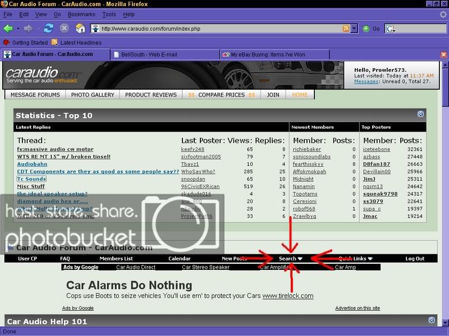Open the Go menu
The width and height of the screenshot is (449, 336).
coord(57,15)
